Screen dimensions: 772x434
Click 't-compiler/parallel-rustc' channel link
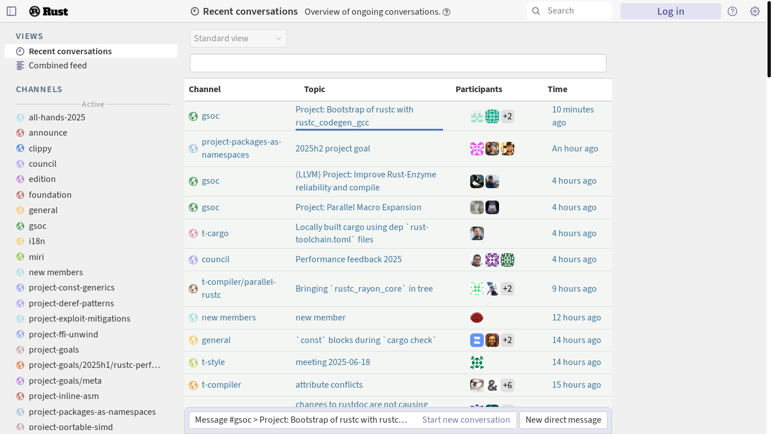coord(238,288)
